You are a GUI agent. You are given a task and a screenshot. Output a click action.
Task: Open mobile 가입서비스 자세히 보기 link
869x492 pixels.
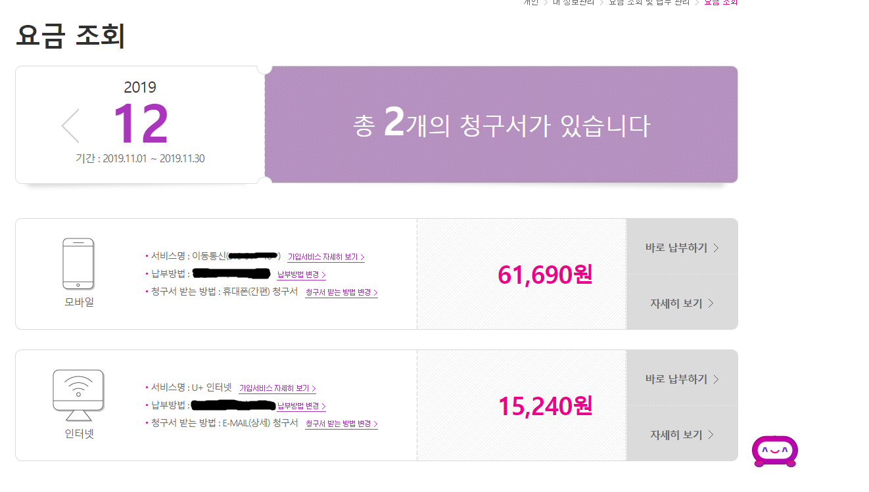coord(326,257)
